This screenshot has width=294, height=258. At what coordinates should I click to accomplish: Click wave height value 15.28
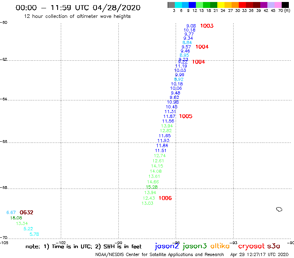(152, 187)
